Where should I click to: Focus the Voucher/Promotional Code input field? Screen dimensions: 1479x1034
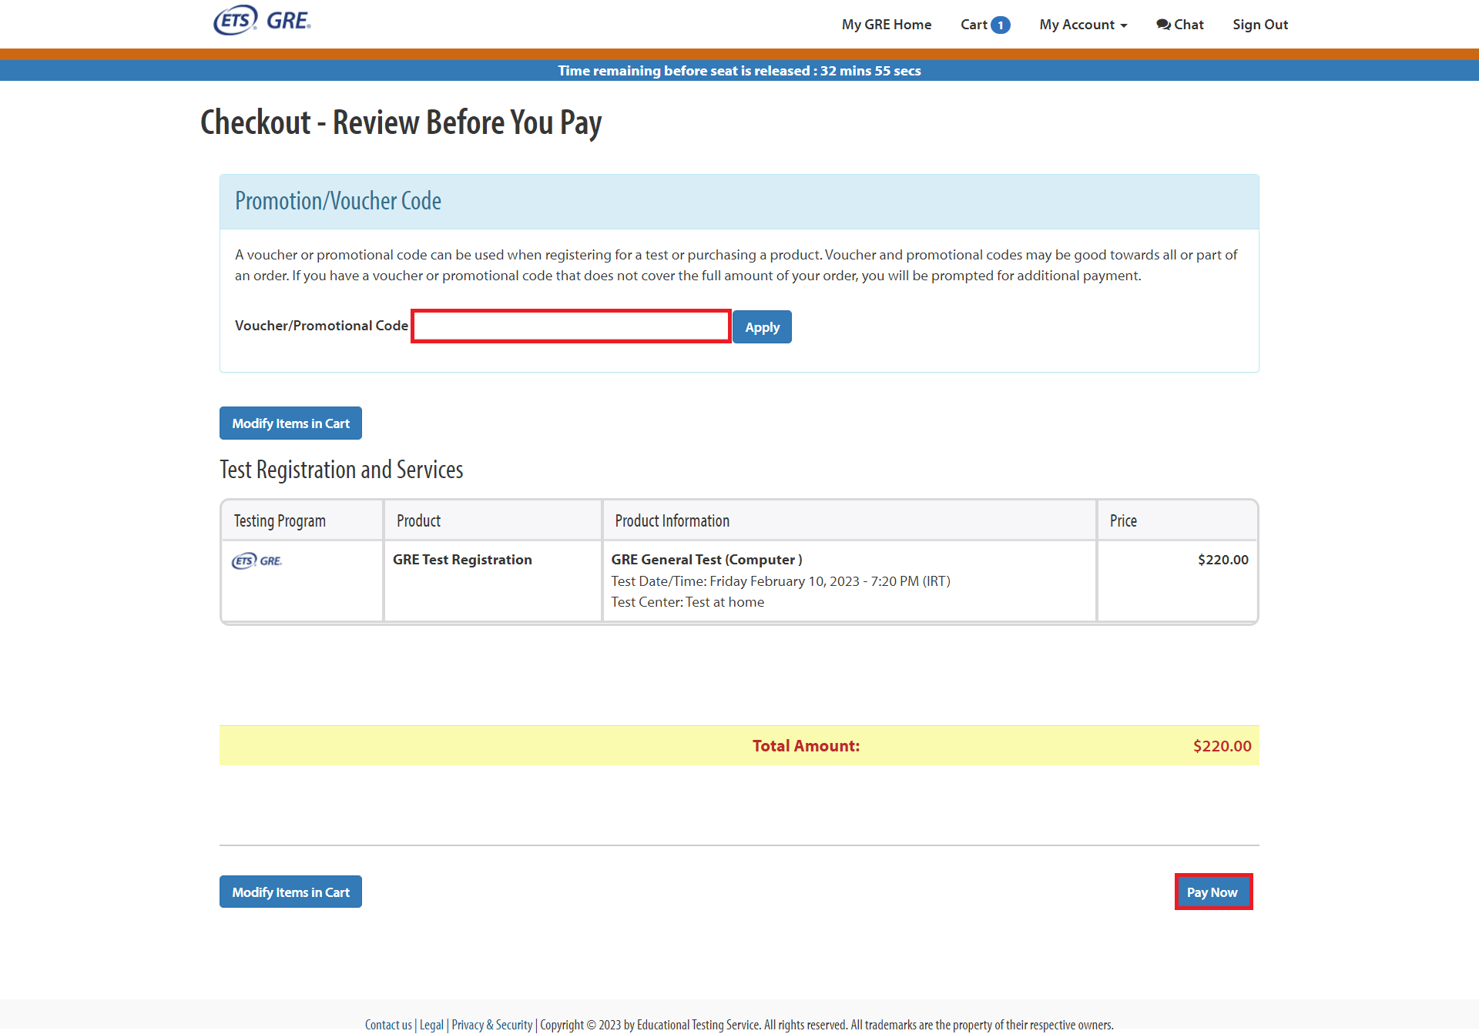[571, 326]
